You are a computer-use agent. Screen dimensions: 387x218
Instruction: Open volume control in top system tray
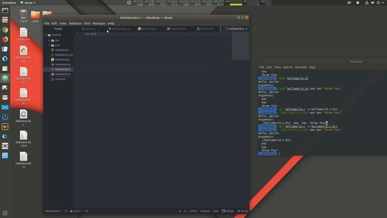click(x=372, y=2)
